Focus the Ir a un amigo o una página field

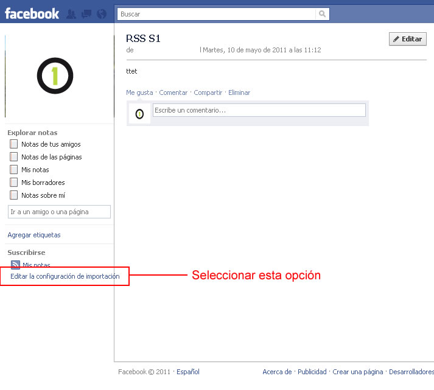[59, 212]
